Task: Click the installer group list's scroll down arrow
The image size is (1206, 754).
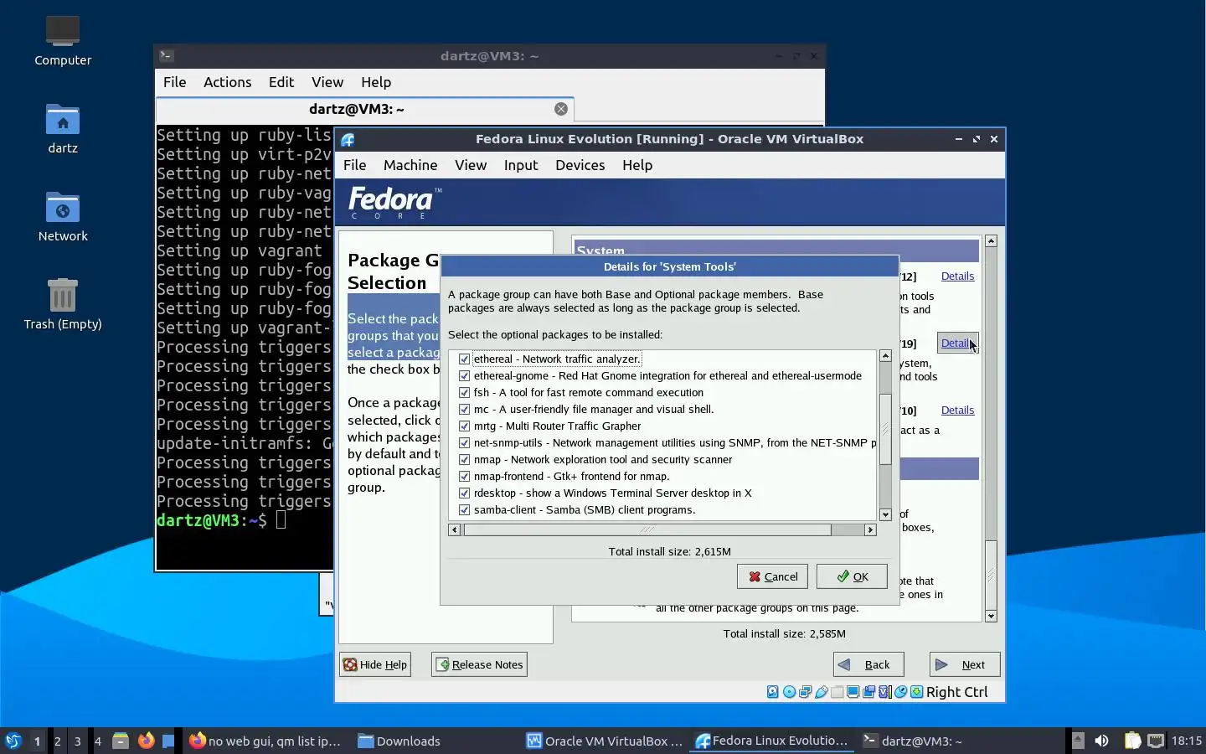Action: [991, 616]
